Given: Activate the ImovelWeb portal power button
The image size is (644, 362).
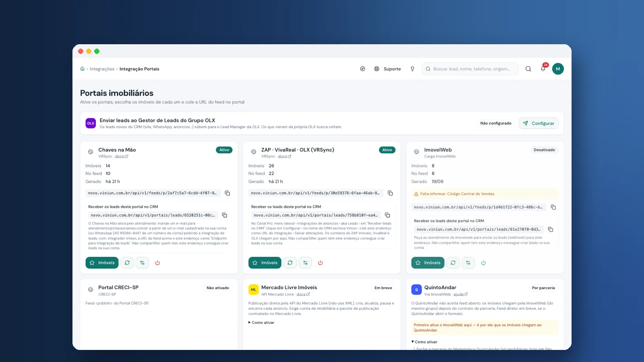Looking at the screenshot, I should pyautogui.click(x=483, y=263).
